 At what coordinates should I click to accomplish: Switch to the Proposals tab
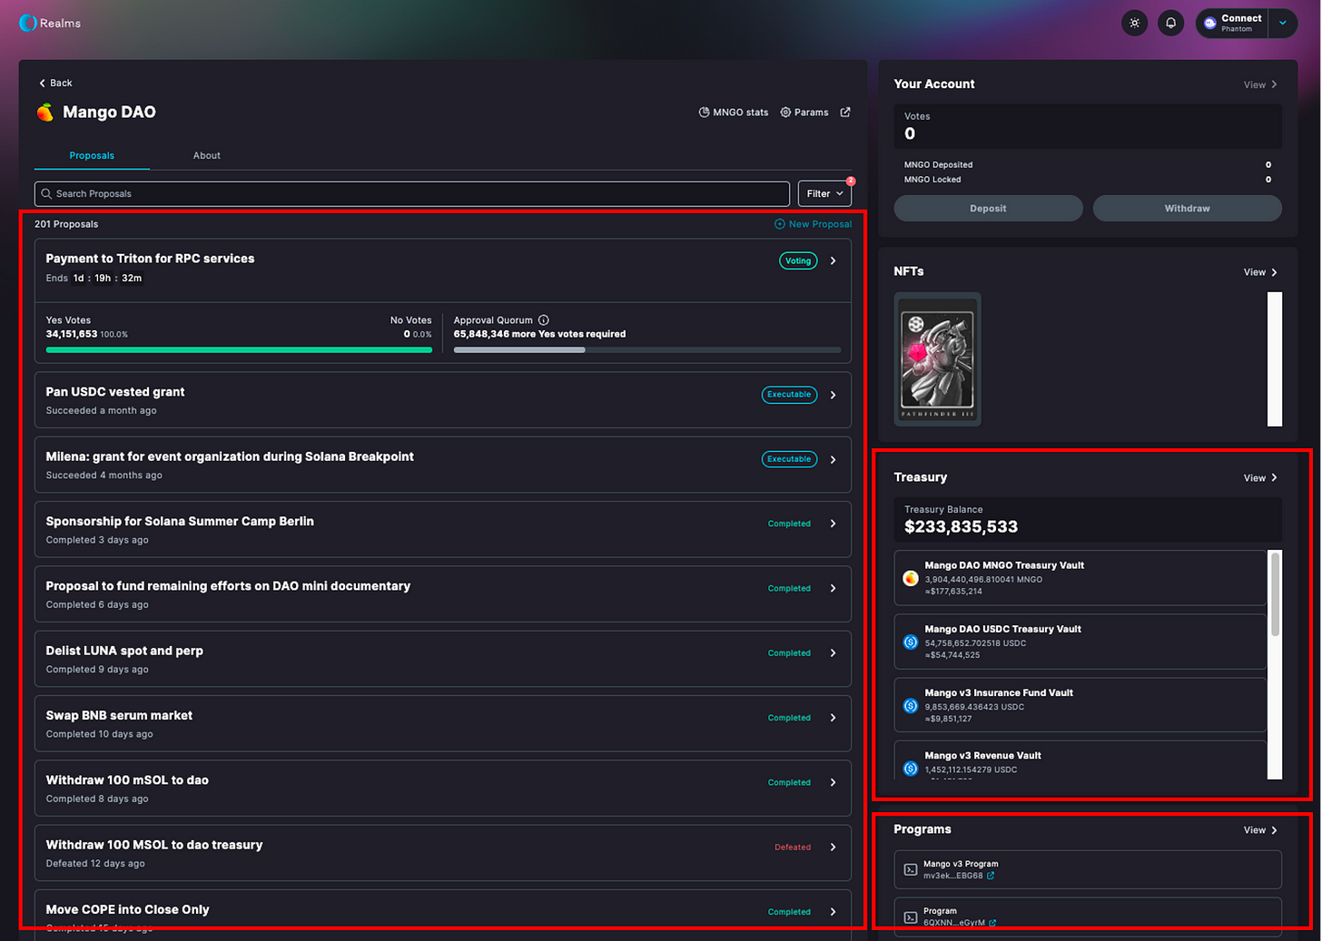coord(92,155)
